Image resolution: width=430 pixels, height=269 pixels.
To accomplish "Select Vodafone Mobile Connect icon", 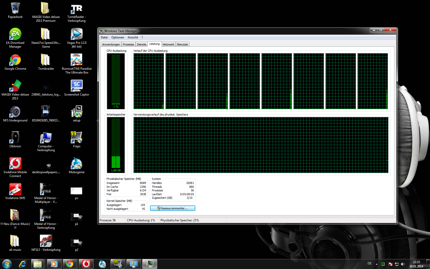I will [15, 167].
